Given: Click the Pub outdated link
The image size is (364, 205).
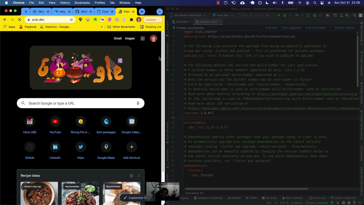Looking at the screenshot, I should [x=315, y=28].
